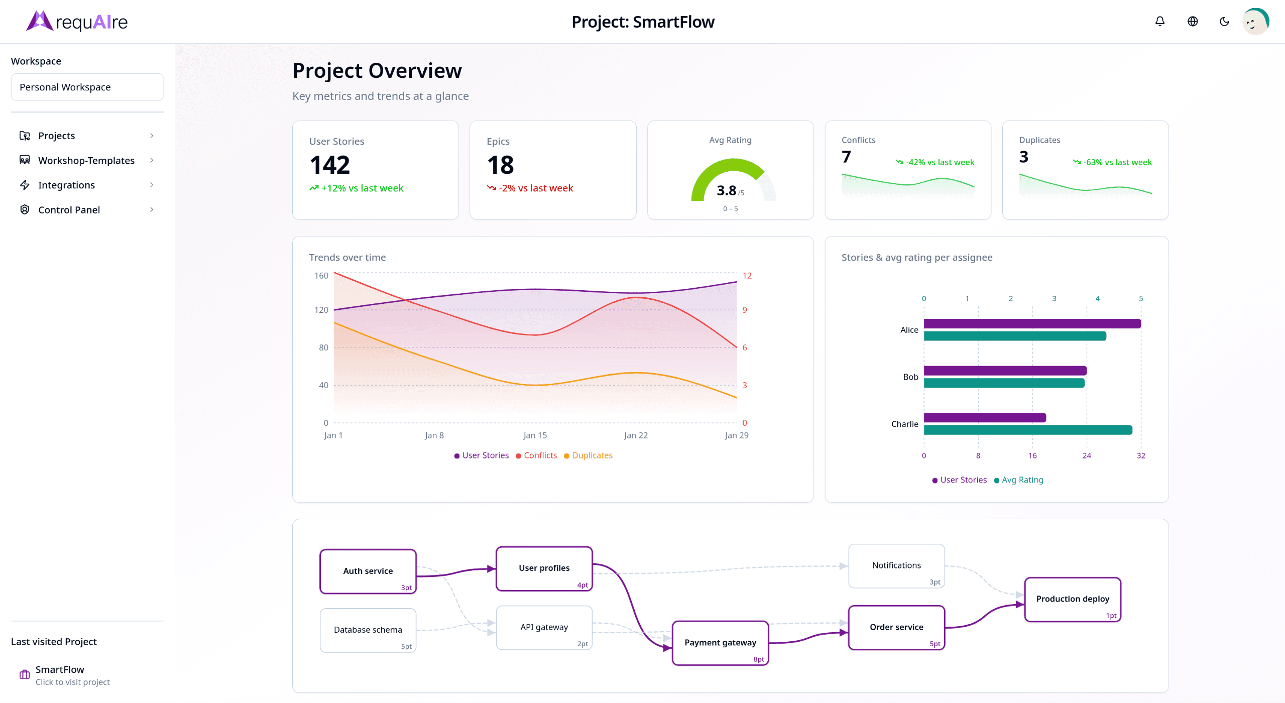Expand the Control Panel section

tap(152, 209)
